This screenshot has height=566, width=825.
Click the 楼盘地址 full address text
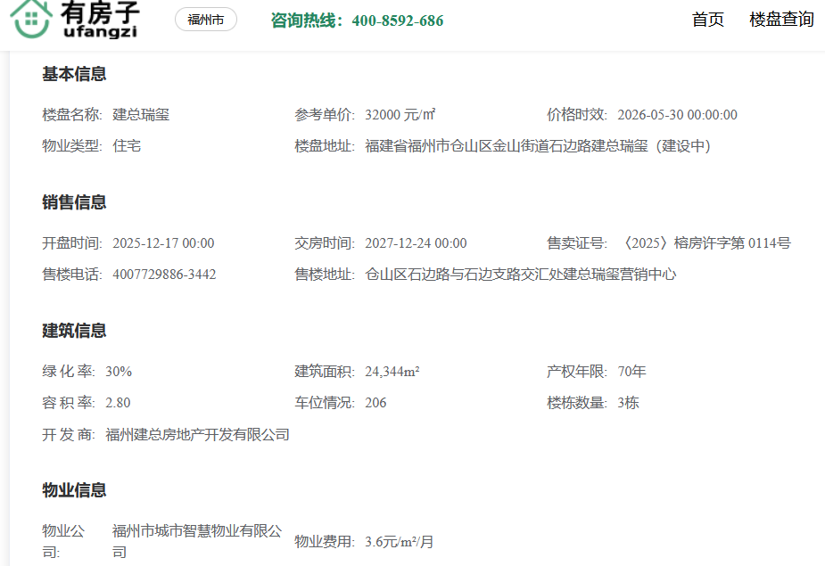(538, 146)
